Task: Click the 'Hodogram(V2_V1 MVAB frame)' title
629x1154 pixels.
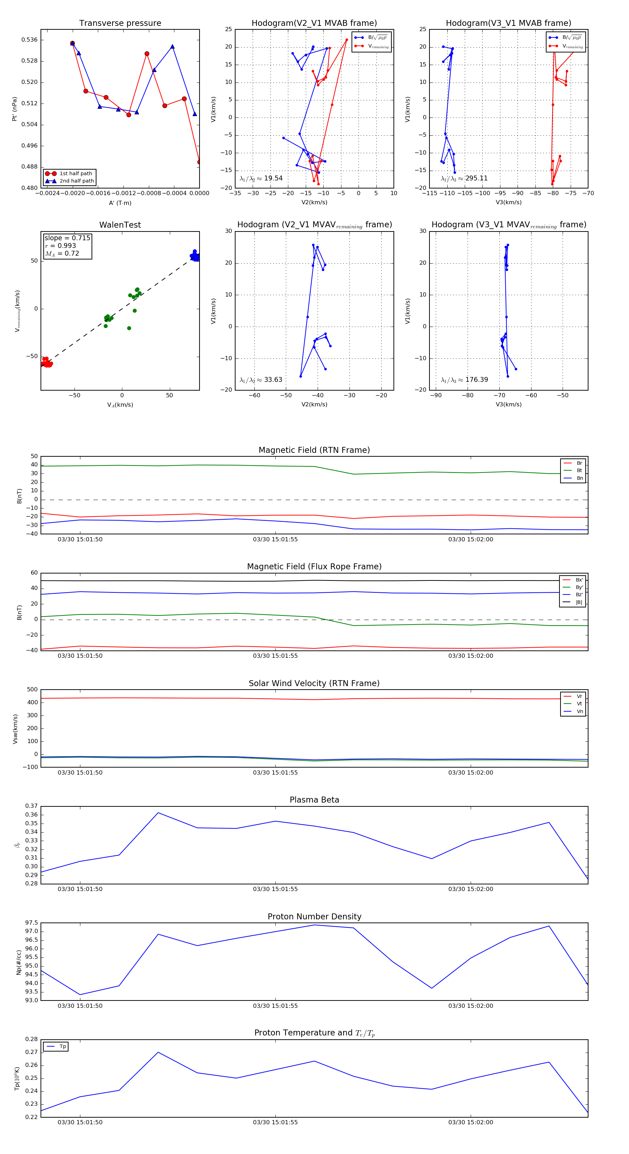Action: [314, 23]
